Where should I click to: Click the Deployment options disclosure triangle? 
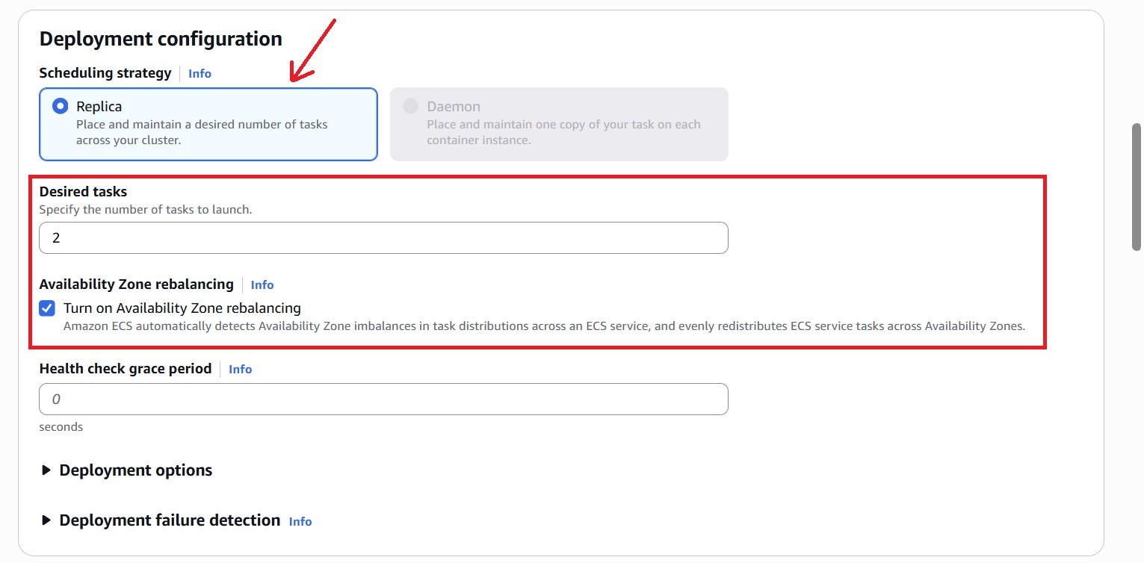coord(46,470)
